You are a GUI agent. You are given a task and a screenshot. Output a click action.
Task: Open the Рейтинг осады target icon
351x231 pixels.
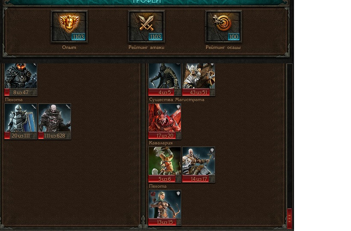click(223, 26)
